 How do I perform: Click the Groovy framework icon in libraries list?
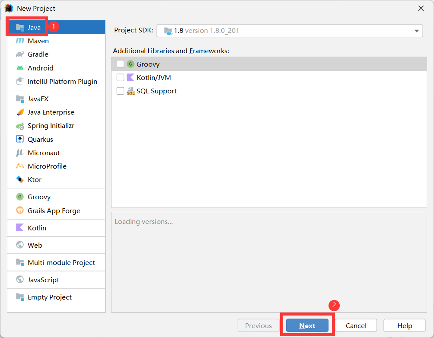coord(131,64)
